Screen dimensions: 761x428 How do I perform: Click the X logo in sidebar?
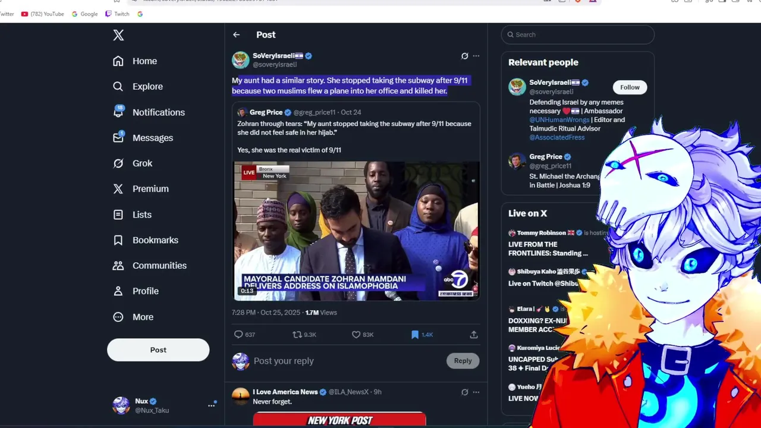coord(118,35)
